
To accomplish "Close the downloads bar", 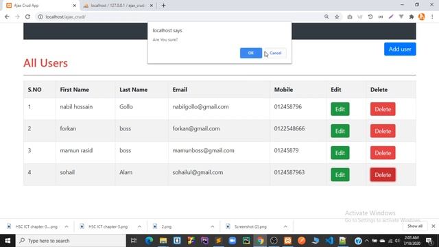I will click(434, 226).
